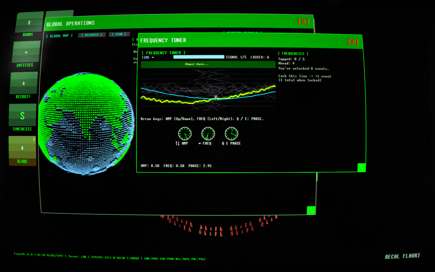Click the 'SIGNAL 1/5' indicator
435x272 pixels.
coord(236,57)
